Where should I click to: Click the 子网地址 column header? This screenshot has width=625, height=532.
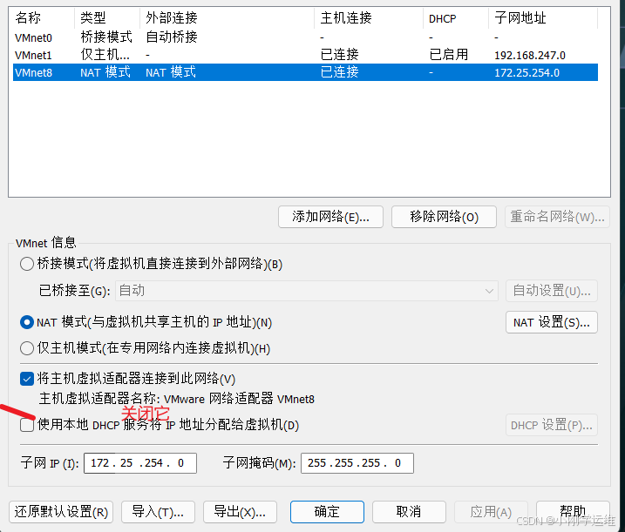click(520, 18)
